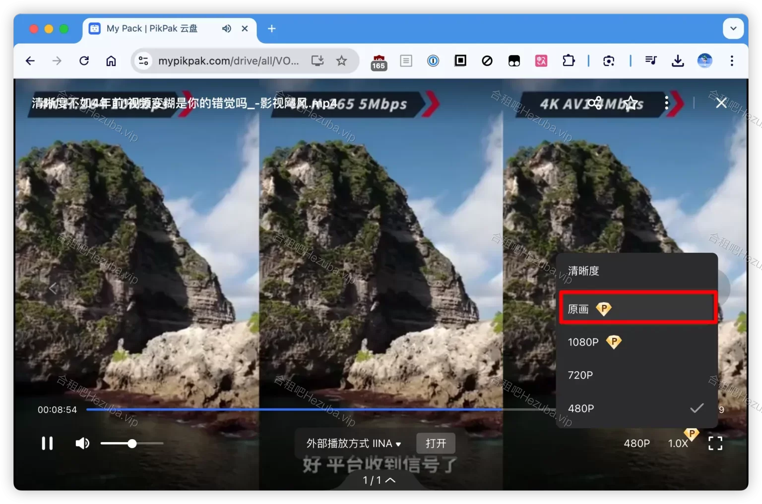Enter fullscreen video mode
Image resolution: width=762 pixels, height=504 pixels.
(715, 443)
